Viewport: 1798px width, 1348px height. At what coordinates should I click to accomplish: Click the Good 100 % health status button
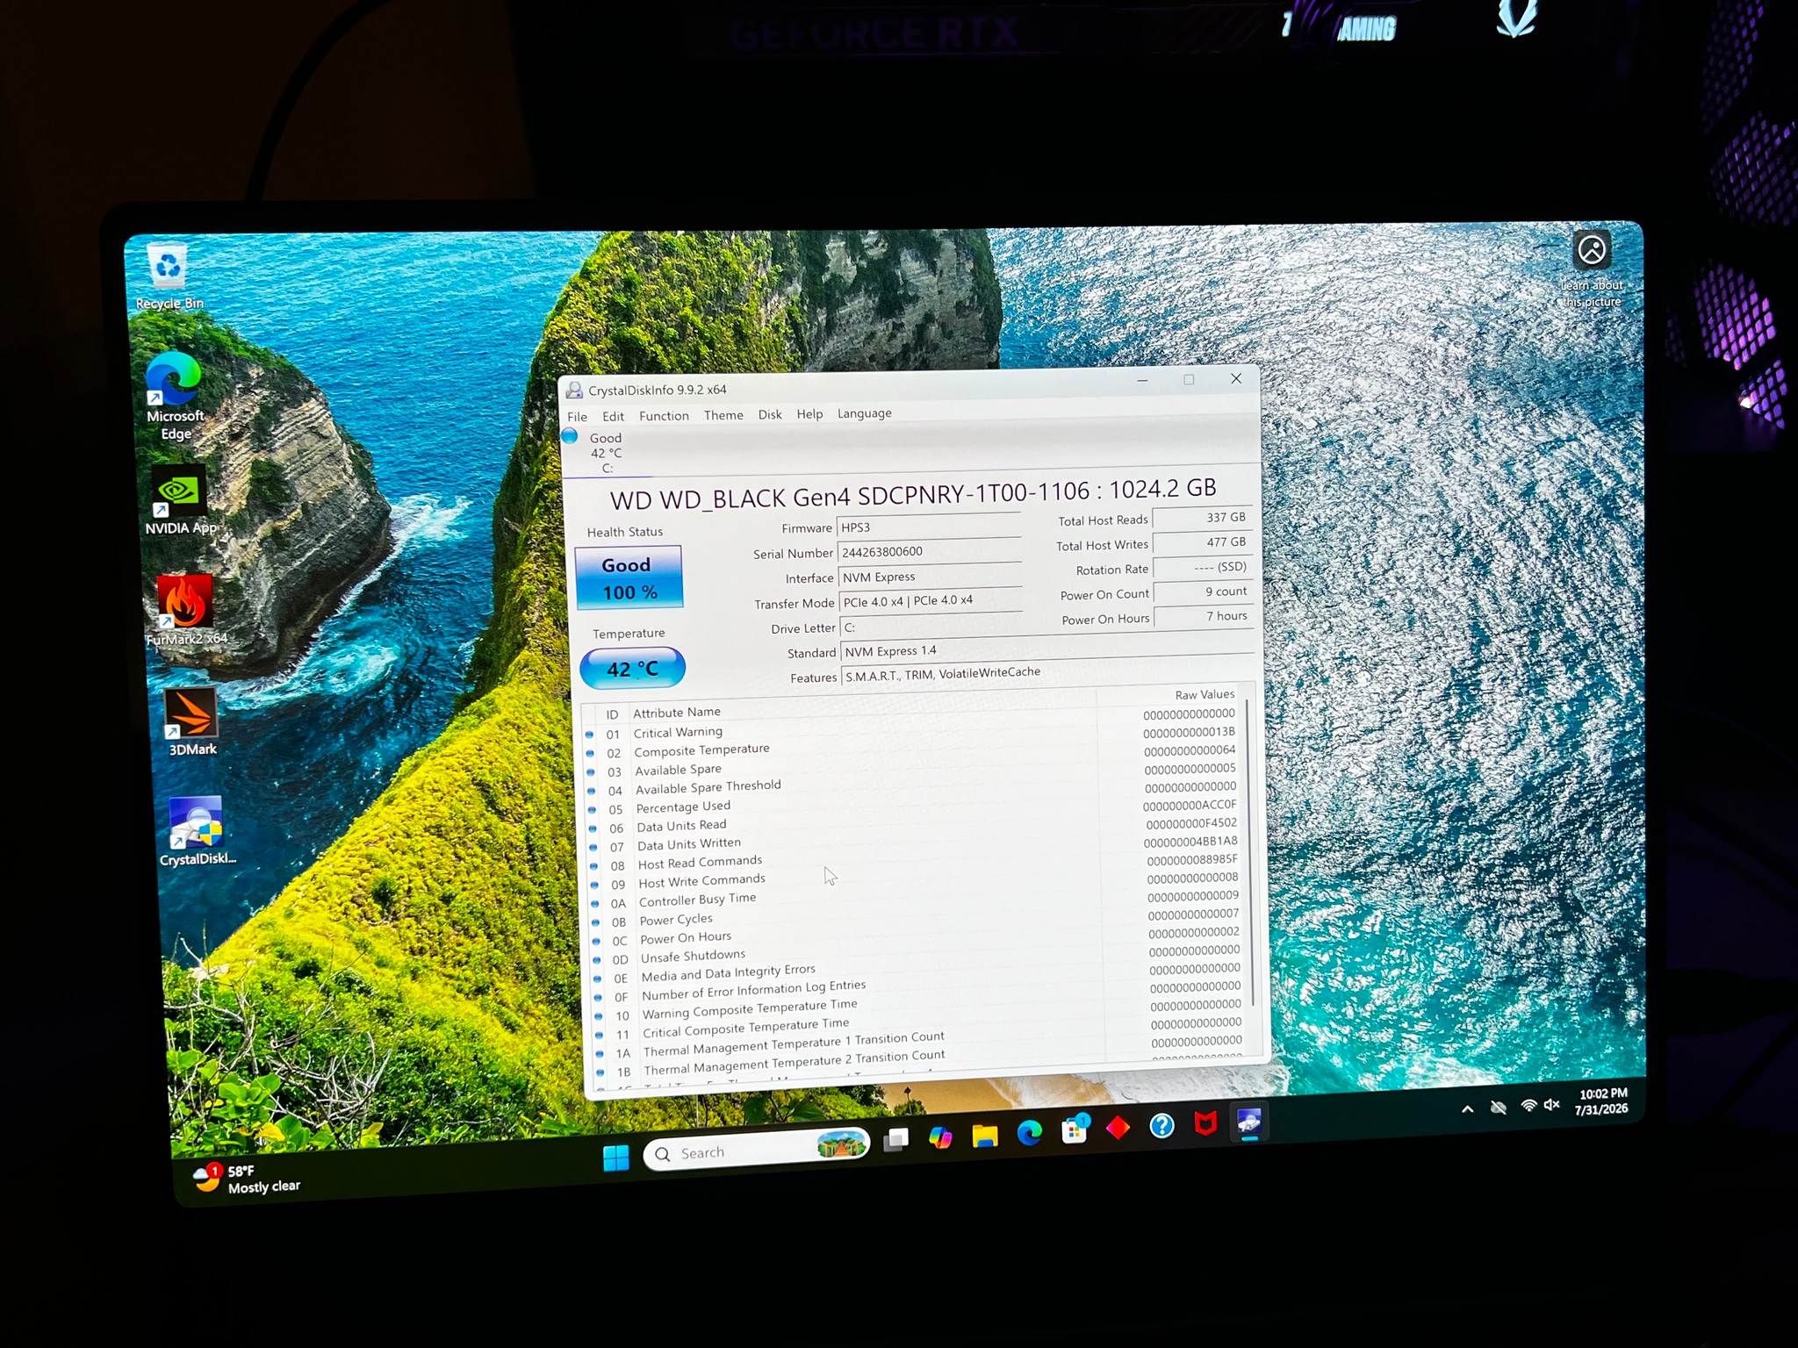pyautogui.click(x=629, y=578)
